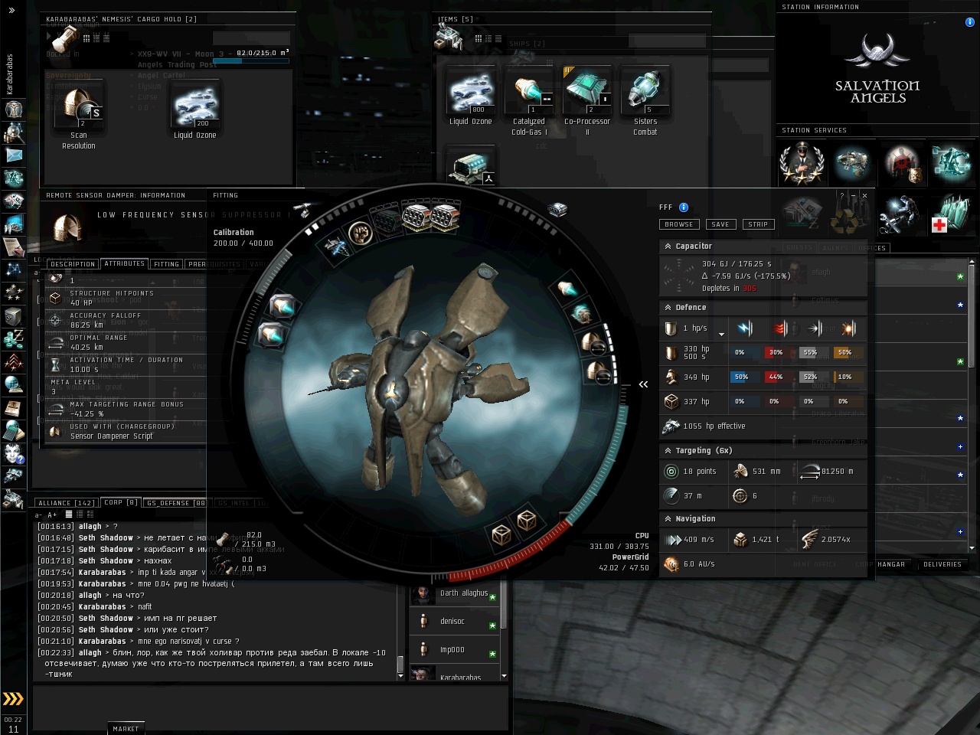This screenshot has width=980, height=735.
Task: Open the assets cube icon in sidebar
Action: pos(14,315)
